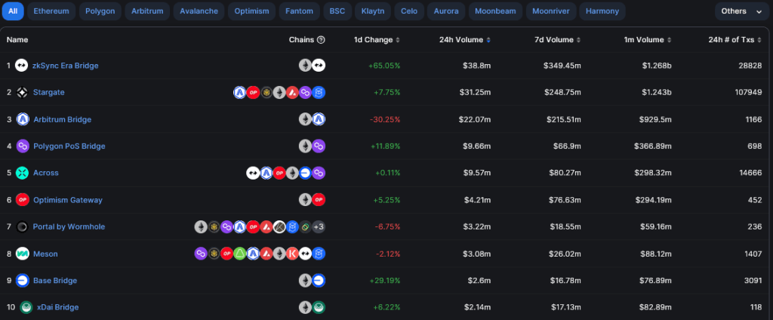Expand the +3 more chains badge for Wormhole

click(x=319, y=226)
